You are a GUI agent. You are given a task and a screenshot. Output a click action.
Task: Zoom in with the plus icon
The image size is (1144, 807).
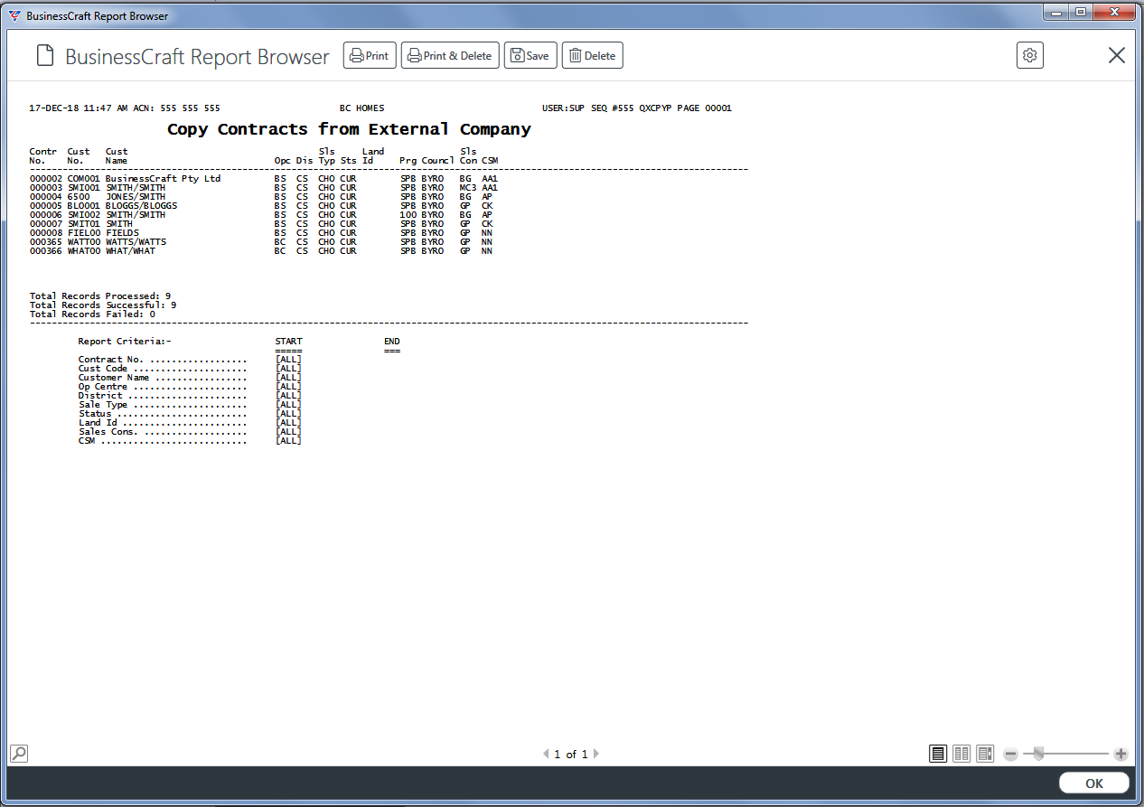pyautogui.click(x=1121, y=754)
